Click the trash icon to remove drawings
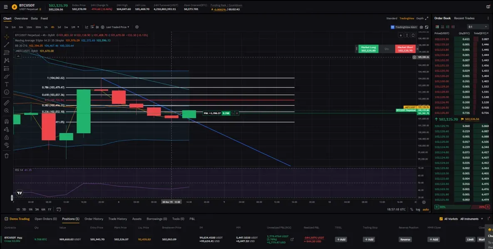 [7, 156]
